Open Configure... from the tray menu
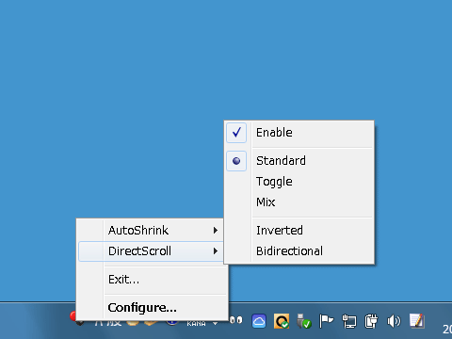452x339 pixels. (153, 308)
